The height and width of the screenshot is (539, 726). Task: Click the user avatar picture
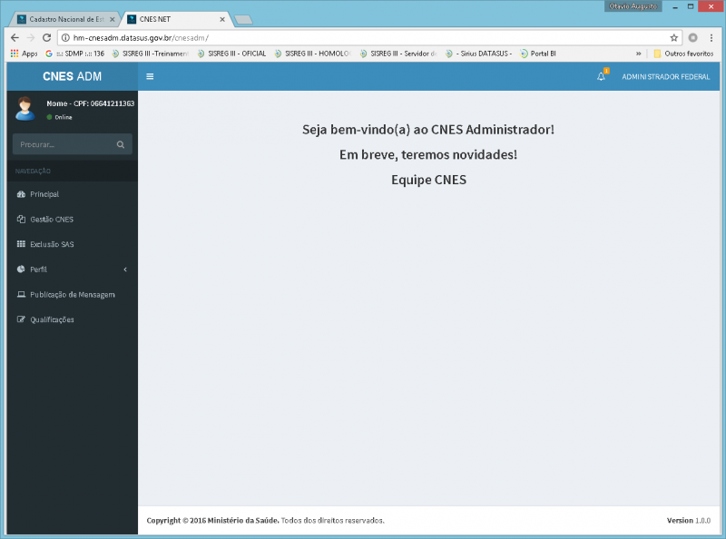click(x=25, y=109)
